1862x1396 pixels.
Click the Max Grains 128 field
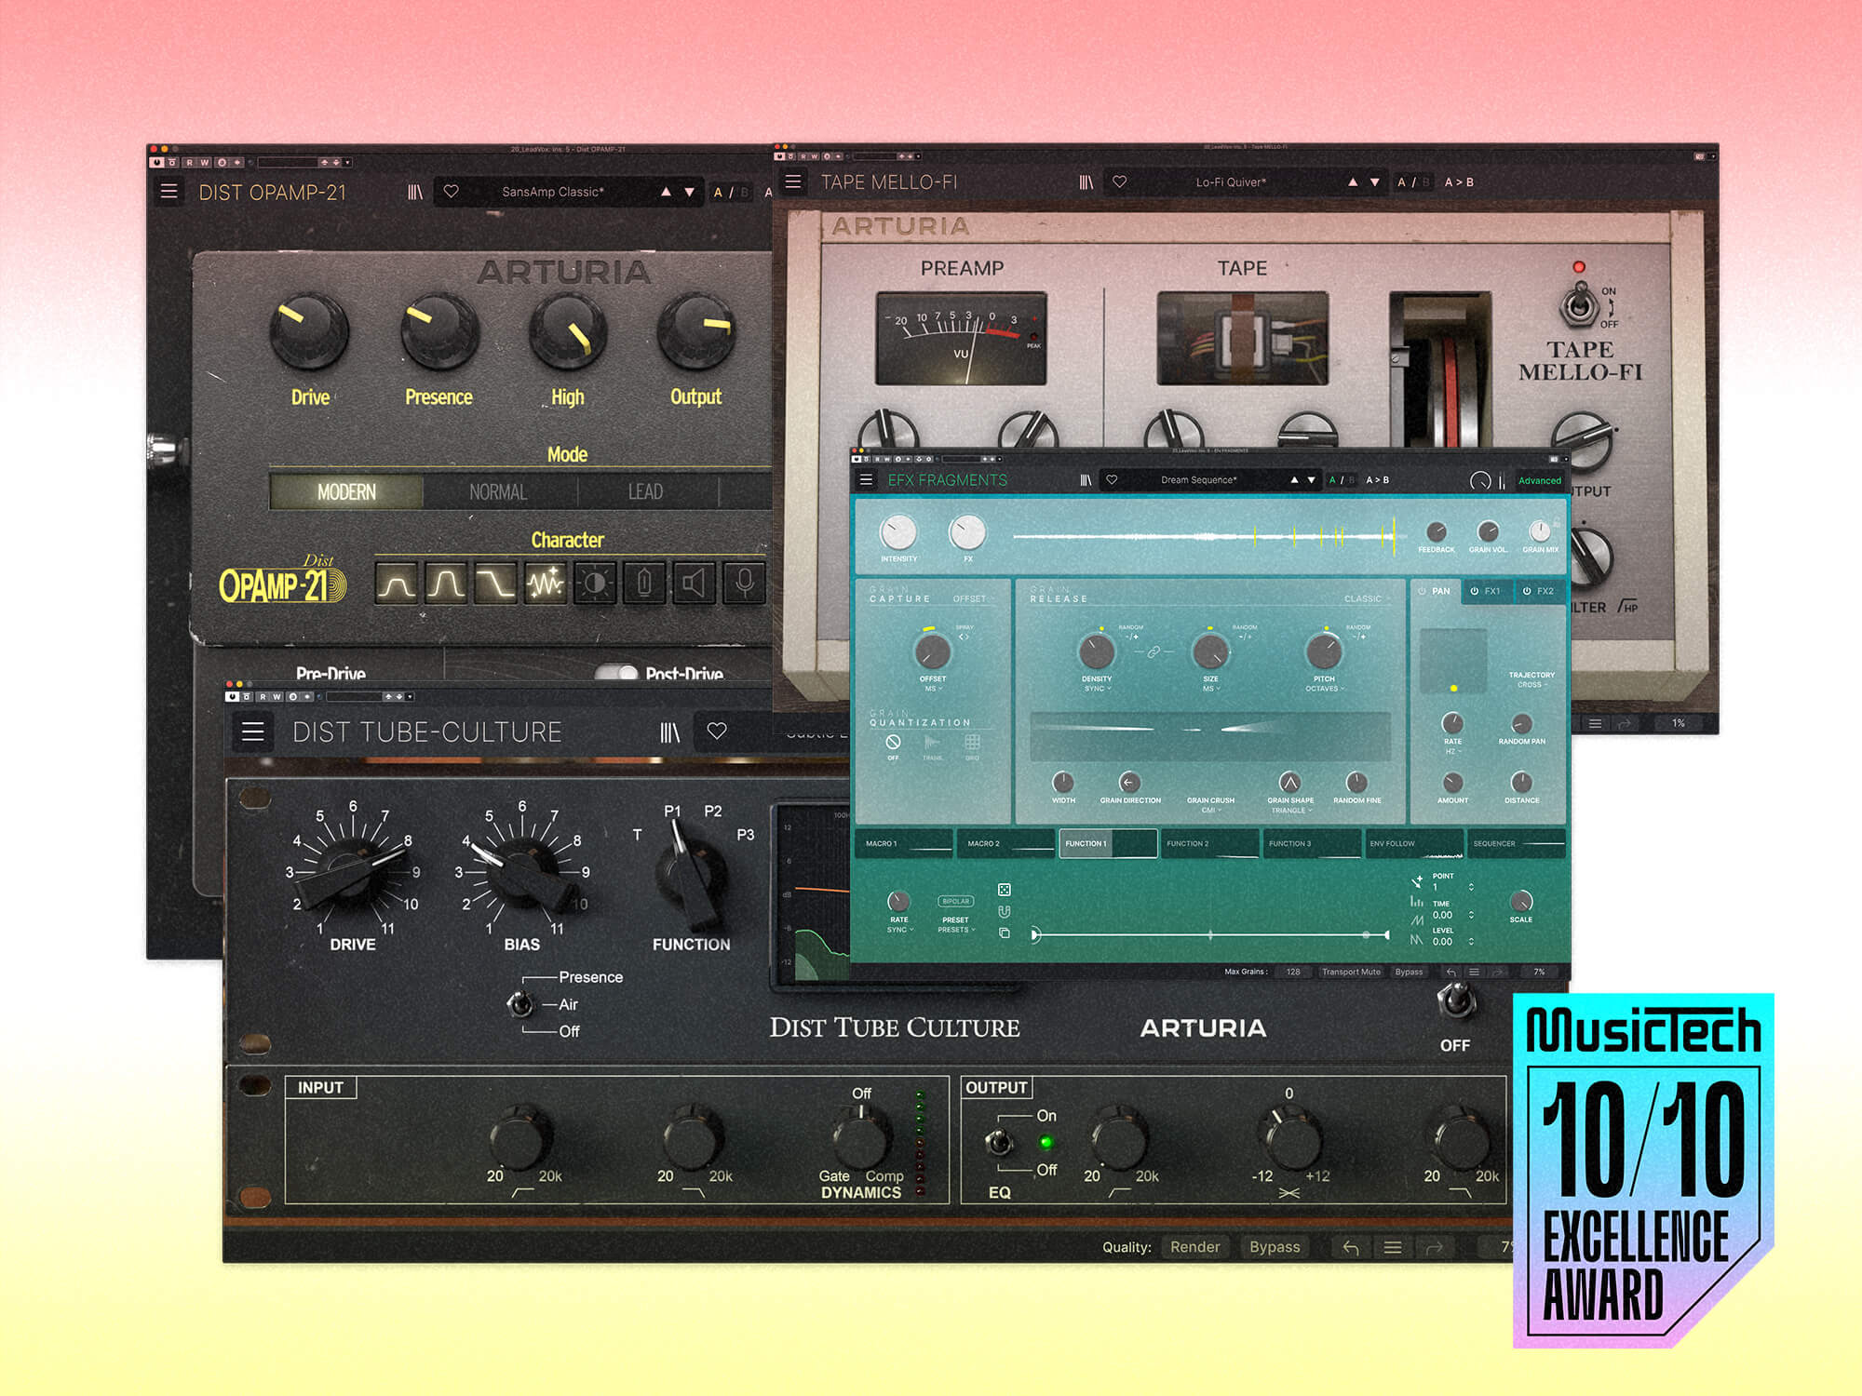(1293, 972)
